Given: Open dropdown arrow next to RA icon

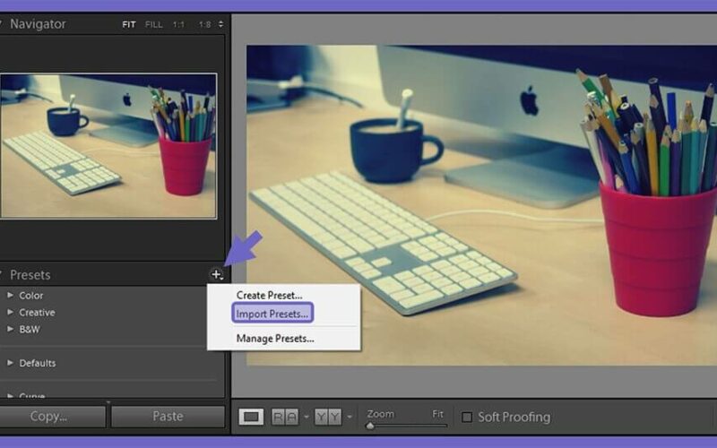Looking at the screenshot, I should [x=307, y=417].
